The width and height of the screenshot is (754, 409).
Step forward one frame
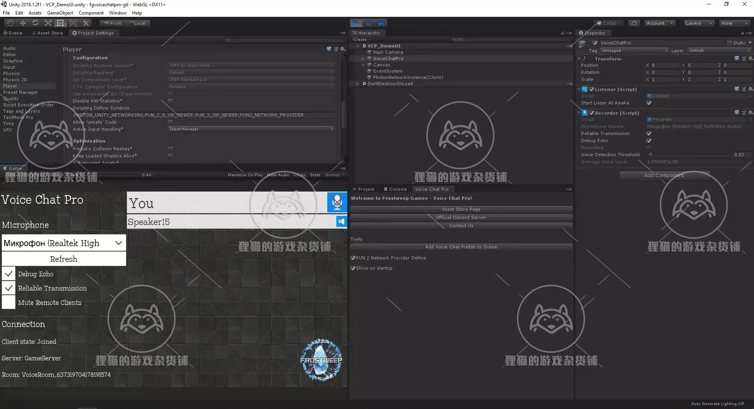coord(381,23)
